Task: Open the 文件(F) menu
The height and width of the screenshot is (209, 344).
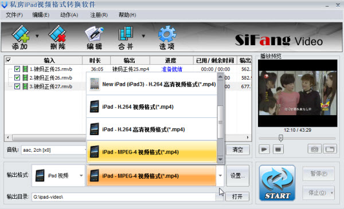Action: pos(14,15)
